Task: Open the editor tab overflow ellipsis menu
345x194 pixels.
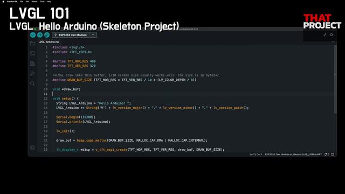Action: [x=333, y=42]
